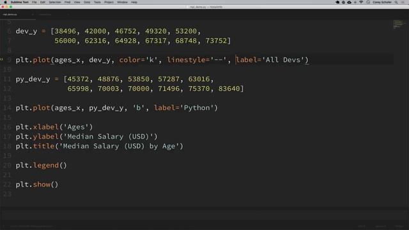Open the View menu
The height and width of the screenshot is (230, 409).
[x=77, y=2]
